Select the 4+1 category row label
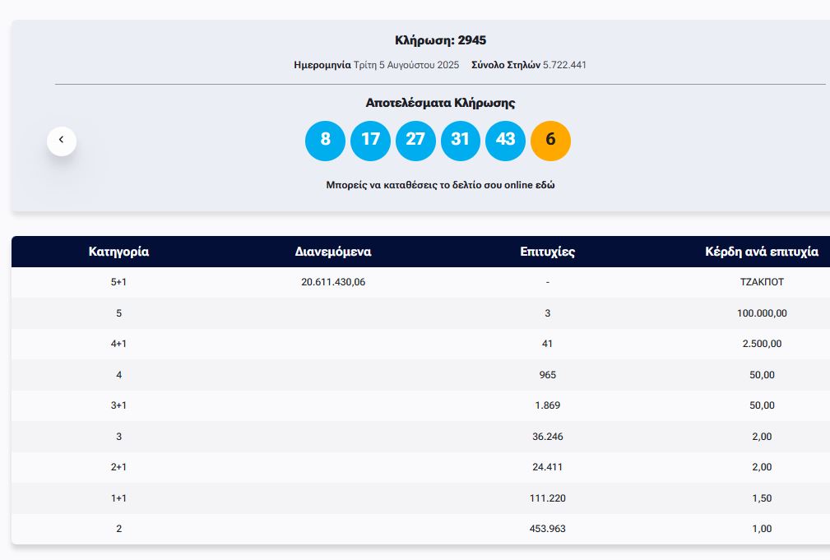Screen dimensions: 830x560 (x=118, y=344)
